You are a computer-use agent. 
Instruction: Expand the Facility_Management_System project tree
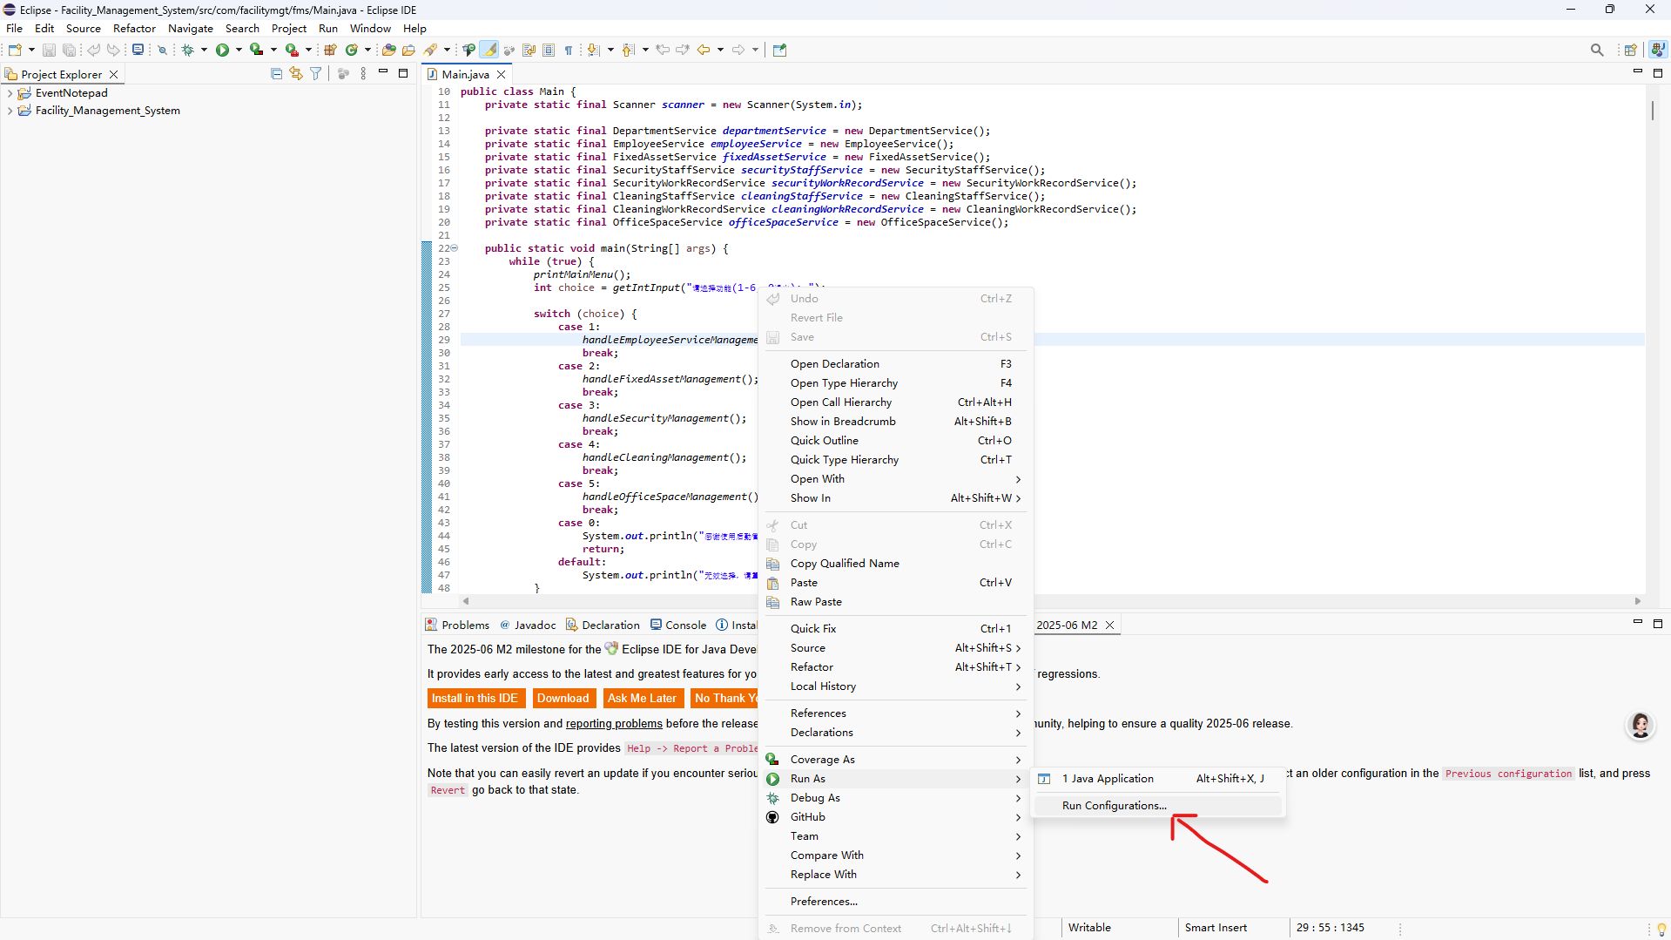coord(10,111)
